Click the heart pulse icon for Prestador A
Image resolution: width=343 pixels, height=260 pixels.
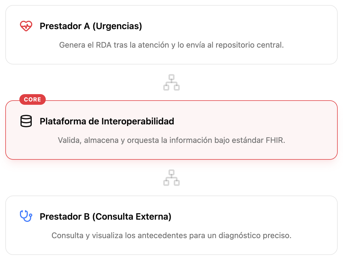pos(26,26)
